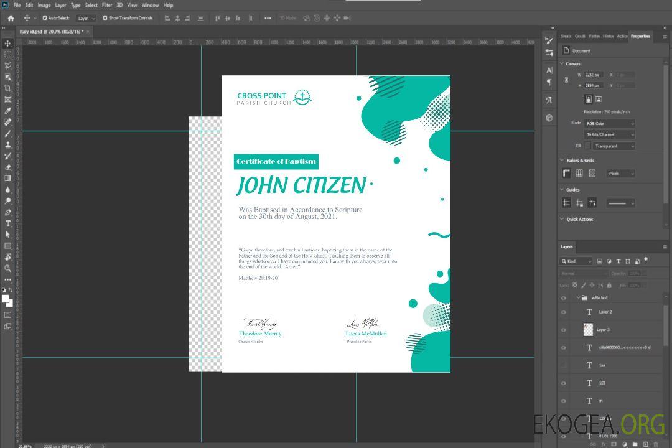The width and height of the screenshot is (672, 448).
Task: Collapse the edite text layer group
Action: pos(577,298)
